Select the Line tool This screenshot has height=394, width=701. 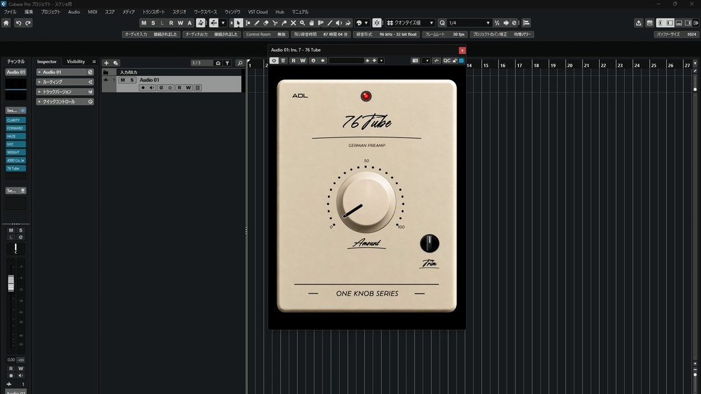click(x=330, y=23)
